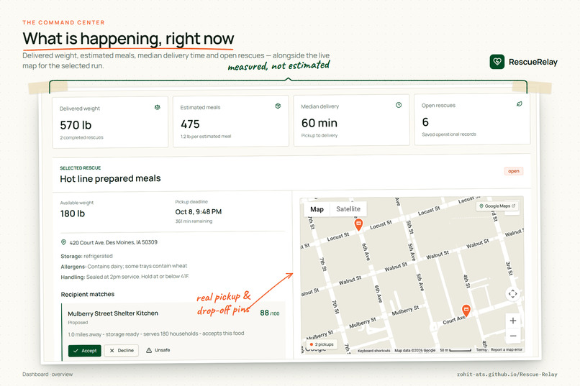The height and width of the screenshot is (386, 580).
Task: Click the location pin icon beside 420 Court Ave
Action: coord(63,242)
